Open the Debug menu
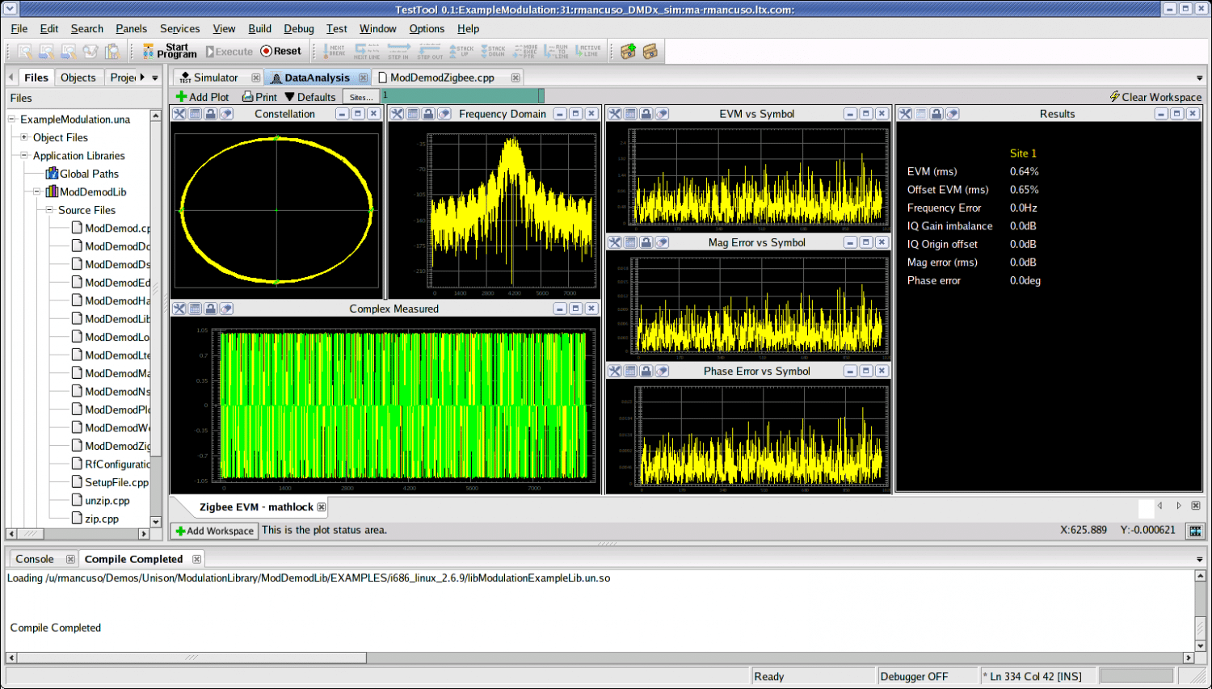 click(x=299, y=28)
